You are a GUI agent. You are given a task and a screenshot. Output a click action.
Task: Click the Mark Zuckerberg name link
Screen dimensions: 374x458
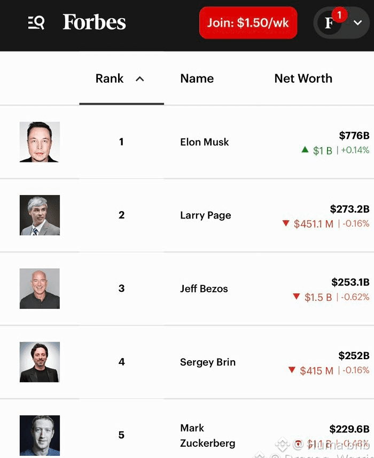[x=208, y=436]
